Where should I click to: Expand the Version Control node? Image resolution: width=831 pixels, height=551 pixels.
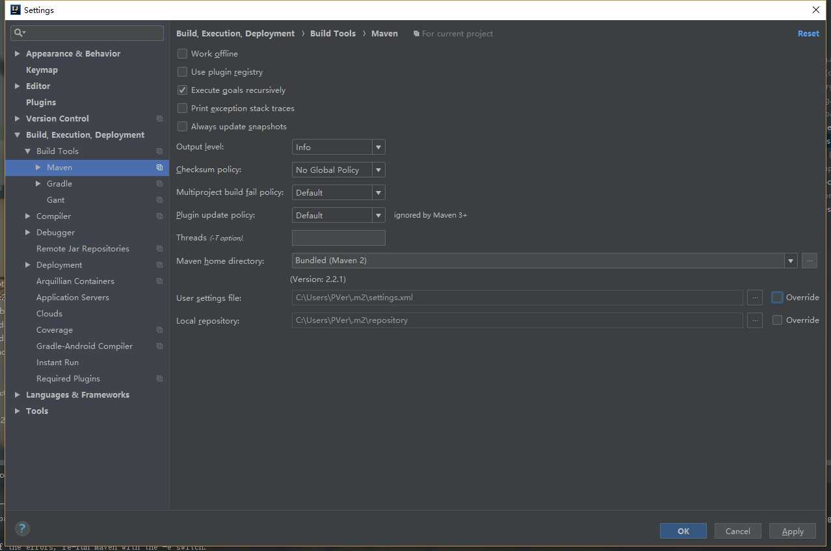[x=18, y=118]
